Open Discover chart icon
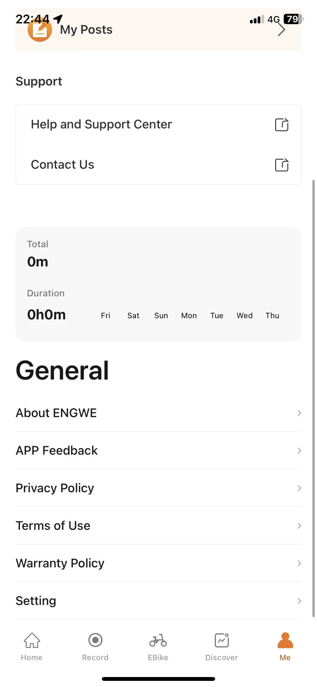Screen dimensions: 317x687 pos(222,640)
